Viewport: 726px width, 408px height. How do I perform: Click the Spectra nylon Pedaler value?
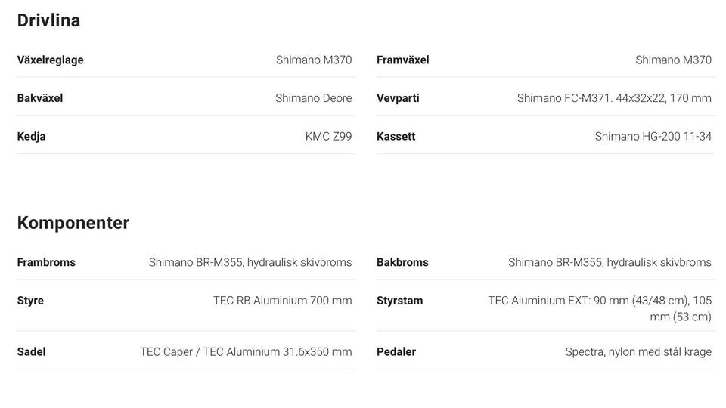point(638,351)
